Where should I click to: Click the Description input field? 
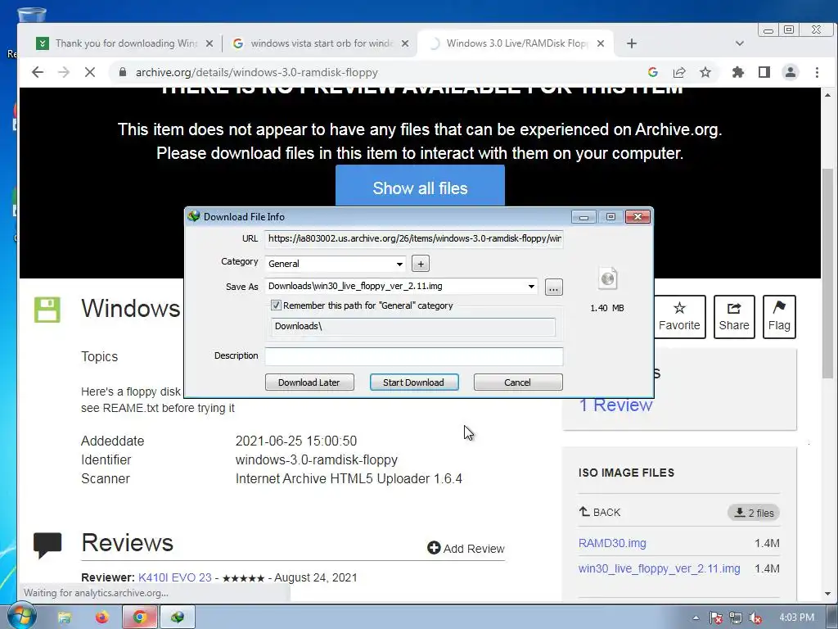tap(414, 356)
